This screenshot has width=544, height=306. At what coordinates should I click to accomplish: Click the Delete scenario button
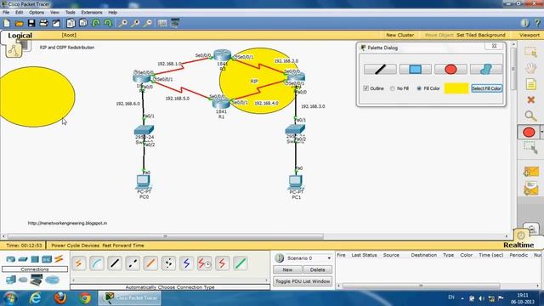pyautogui.click(x=317, y=269)
